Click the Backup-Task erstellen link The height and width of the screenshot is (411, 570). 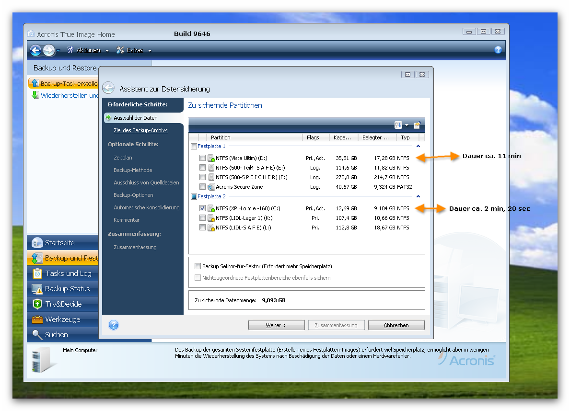pyautogui.click(x=69, y=83)
